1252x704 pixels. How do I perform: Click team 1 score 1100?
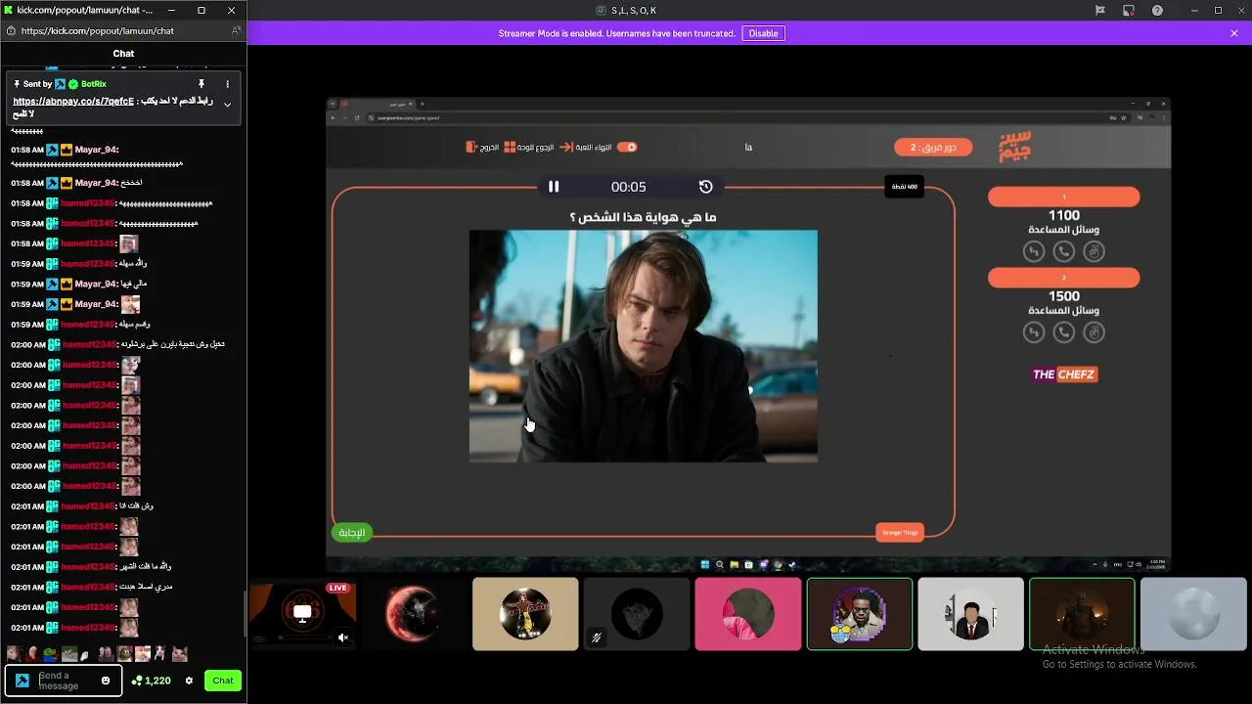point(1064,215)
